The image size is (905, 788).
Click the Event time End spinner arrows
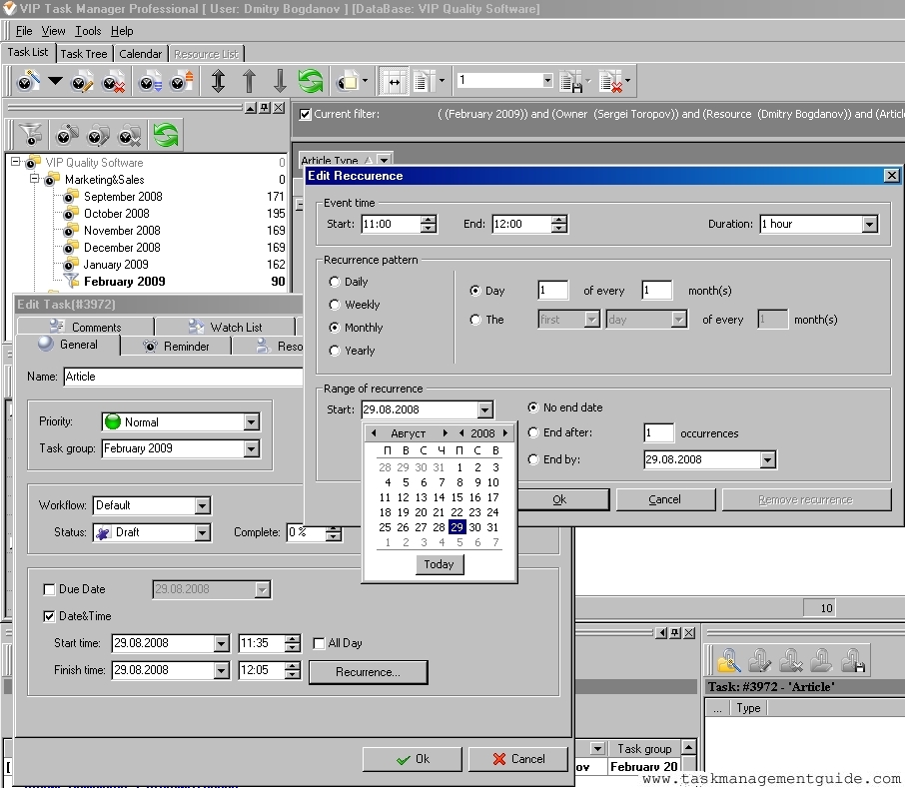point(558,225)
